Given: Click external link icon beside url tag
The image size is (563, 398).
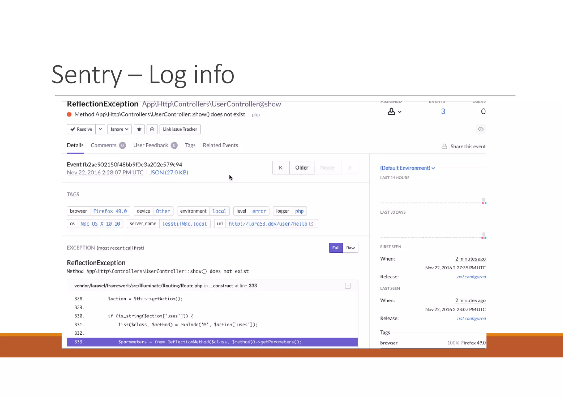Looking at the screenshot, I should pos(311,224).
